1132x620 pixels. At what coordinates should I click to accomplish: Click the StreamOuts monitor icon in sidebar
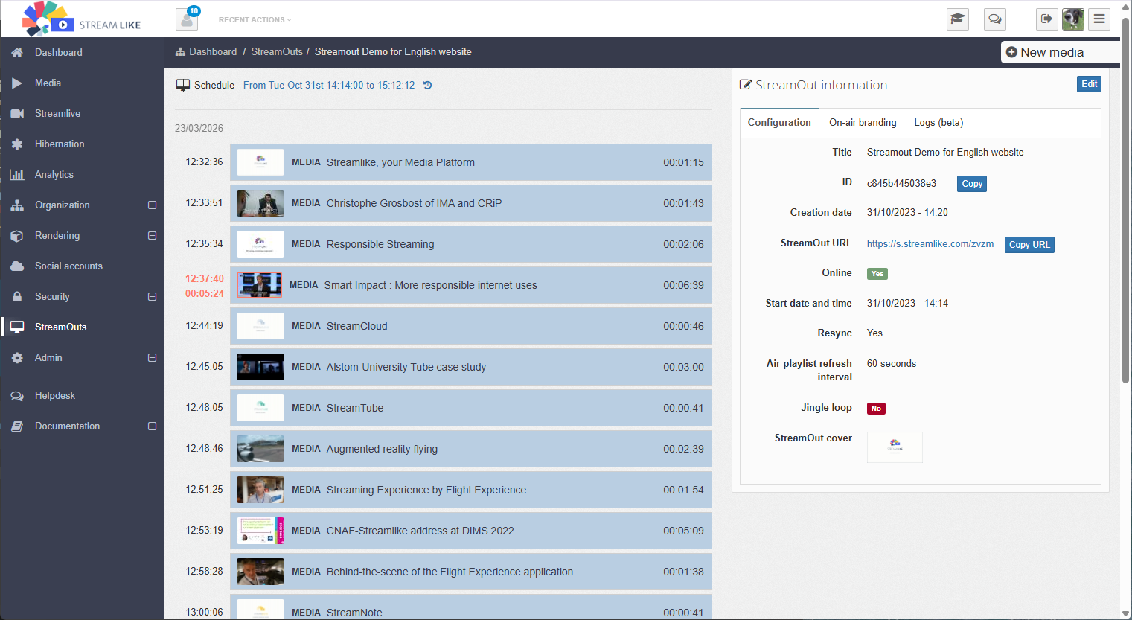(x=17, y=327)
